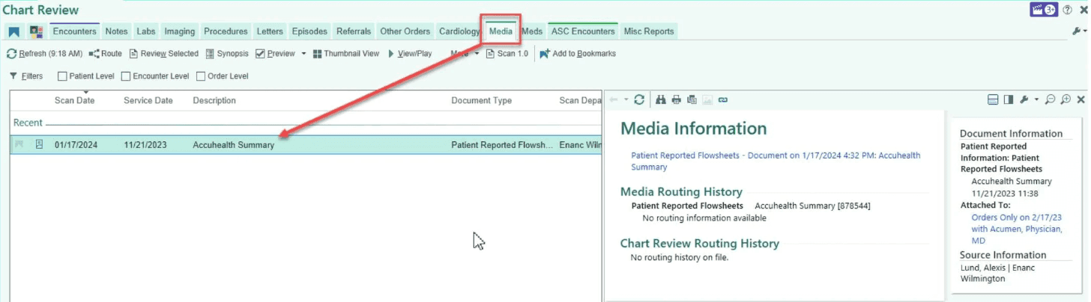Viewport: 1091px width, 302px height.
Task: Expand the Preview dropdown arrow
Action: (303, 54)
